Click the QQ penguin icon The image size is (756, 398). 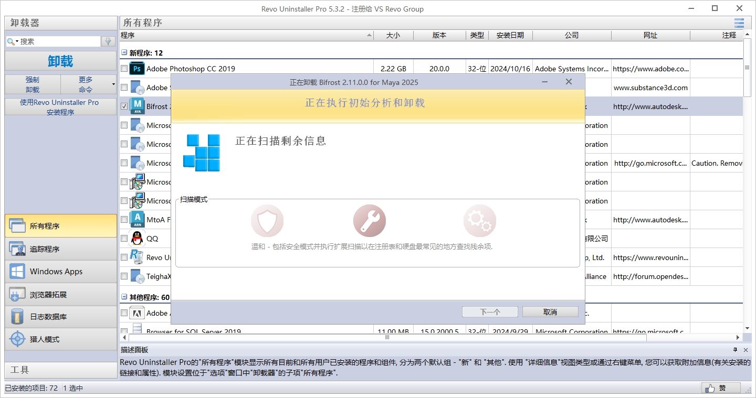pyautogui.click(x=137, y=239)
